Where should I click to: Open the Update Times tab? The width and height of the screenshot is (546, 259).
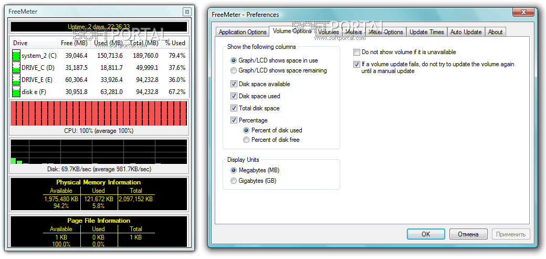click(x=426, y=32)
